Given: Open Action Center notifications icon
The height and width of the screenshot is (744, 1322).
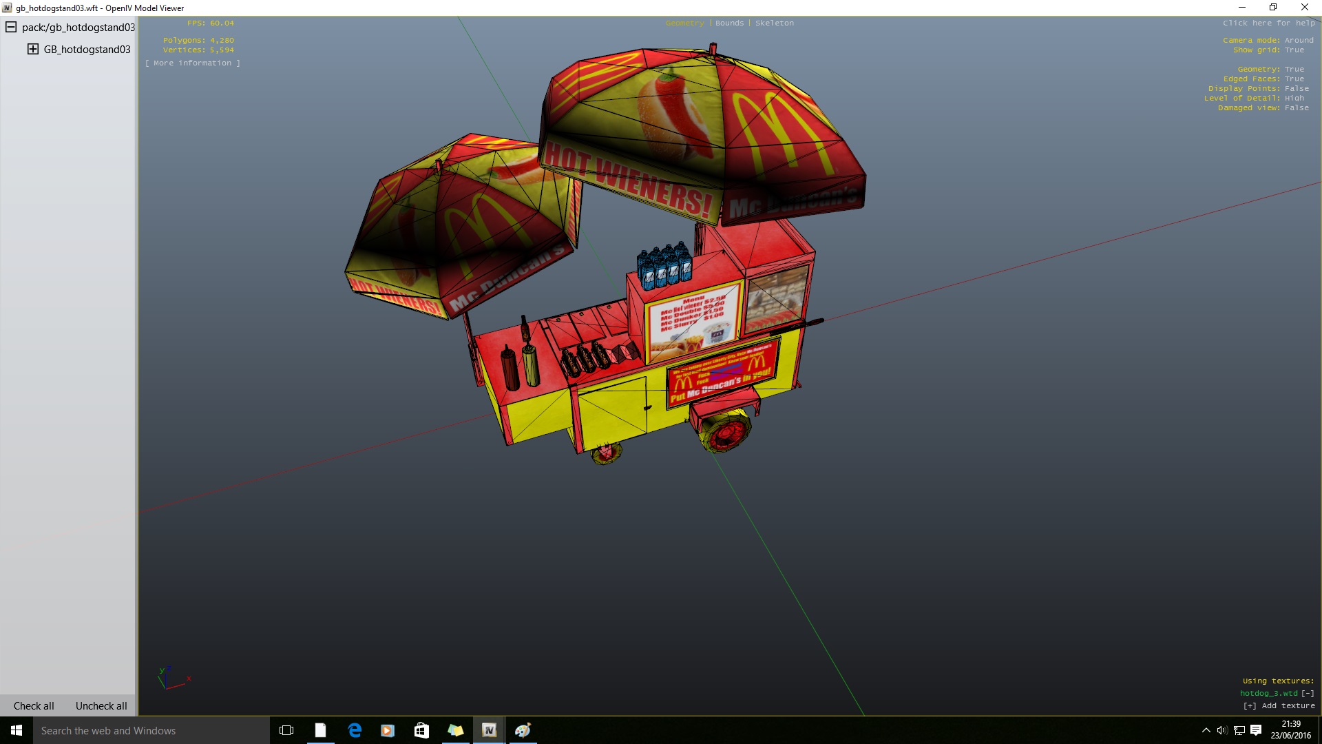Looking at the screenshot, I should [x=1256, y=730].
